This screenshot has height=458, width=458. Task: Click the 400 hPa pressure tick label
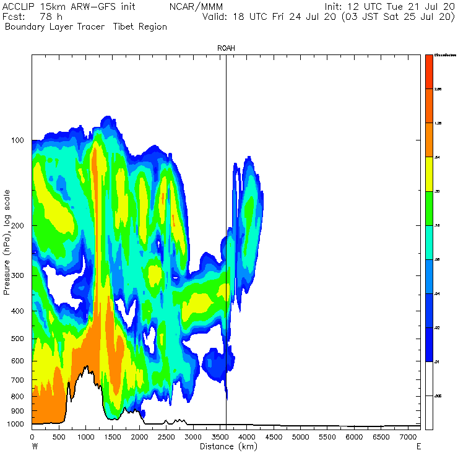[x=17, y=311]
